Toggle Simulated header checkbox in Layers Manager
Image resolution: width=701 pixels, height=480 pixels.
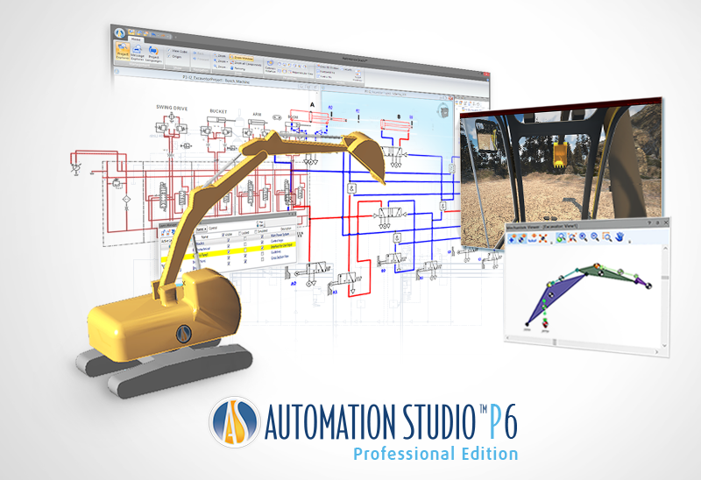pos(255,231)
